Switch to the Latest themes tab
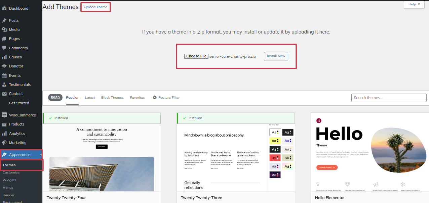Viewport: 429px width, 203px height. click(x=90, y=98)
